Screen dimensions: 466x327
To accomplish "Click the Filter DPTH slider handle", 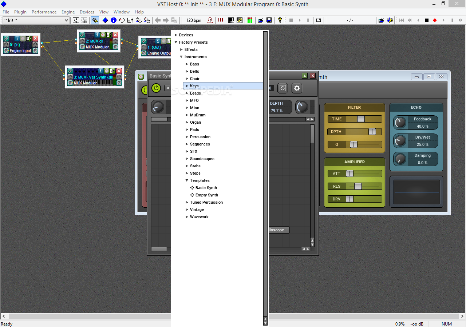I will click(x=372, y=132).
